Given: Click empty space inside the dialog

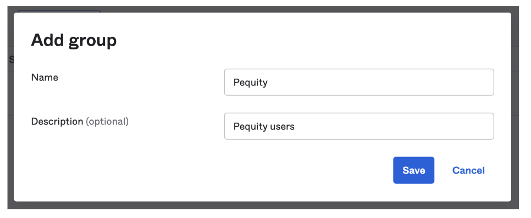Looking at the screenshot, I should 135,170.
